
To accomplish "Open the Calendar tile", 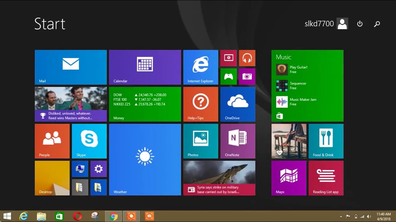I will pyautogui.click(x=145, y=67).
